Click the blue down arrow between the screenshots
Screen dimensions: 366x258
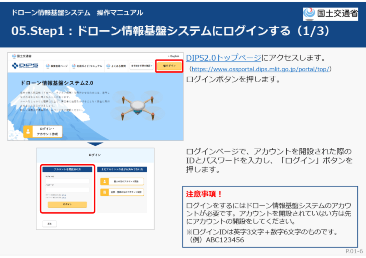pos(95,144)
